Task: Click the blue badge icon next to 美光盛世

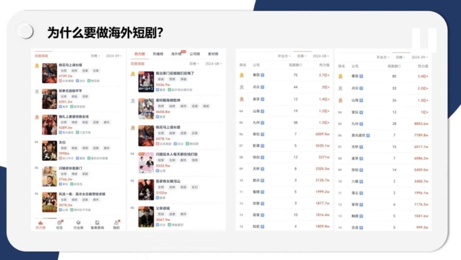Action: (x=368, y=135)
